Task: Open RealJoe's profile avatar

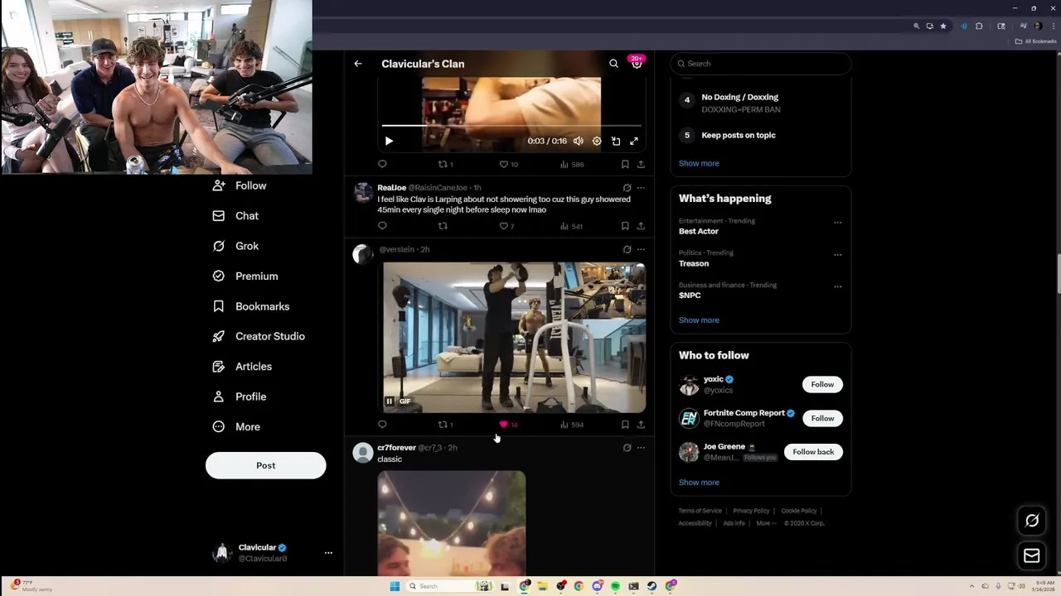Action: click(363, 193)
